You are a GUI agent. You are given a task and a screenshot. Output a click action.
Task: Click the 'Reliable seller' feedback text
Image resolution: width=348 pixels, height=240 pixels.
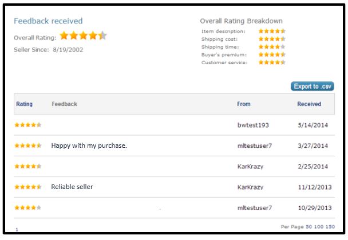[x=72, y=187]
